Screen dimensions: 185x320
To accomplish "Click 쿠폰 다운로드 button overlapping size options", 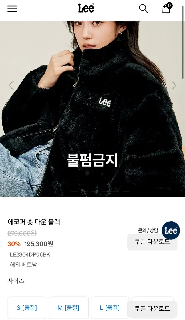I will [x=152, y=309].
